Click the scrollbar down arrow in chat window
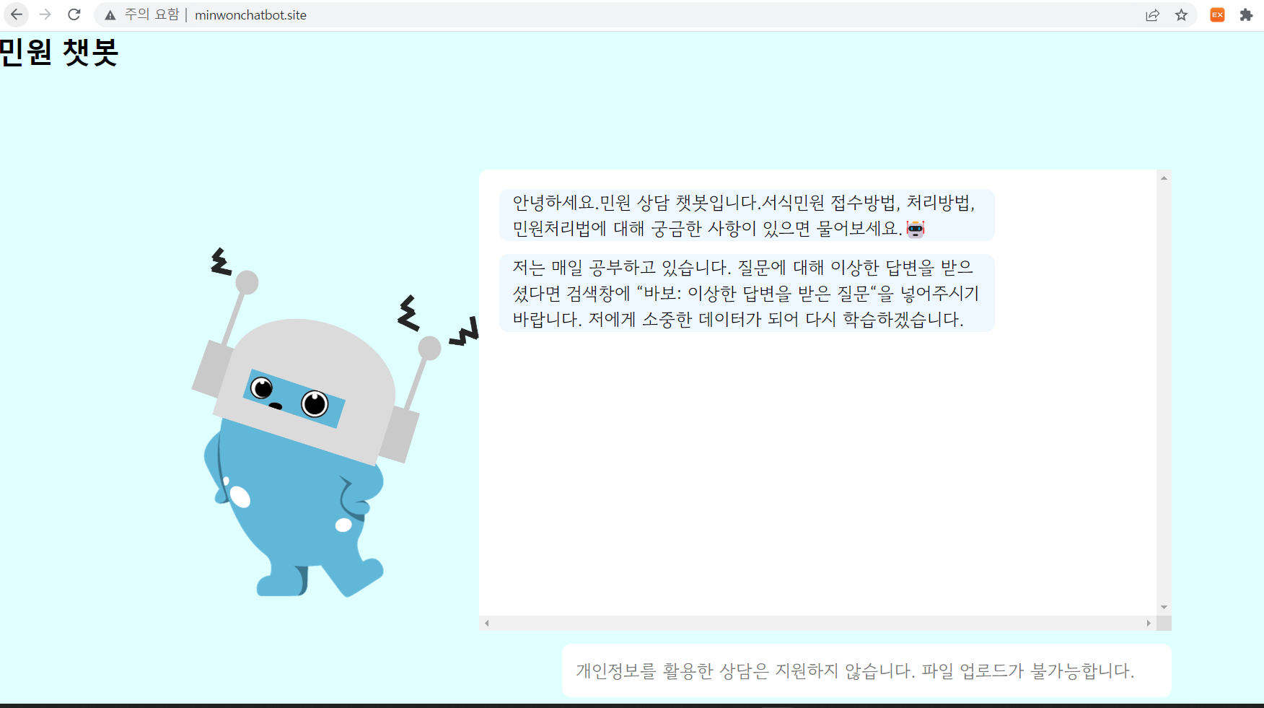Viewport: 1264px width, 708px height. [1163, 607]
